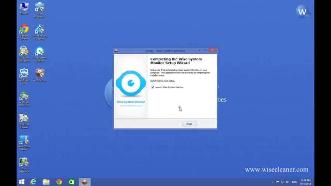Click the setup window title bar icon

click(x=116, y=51)
